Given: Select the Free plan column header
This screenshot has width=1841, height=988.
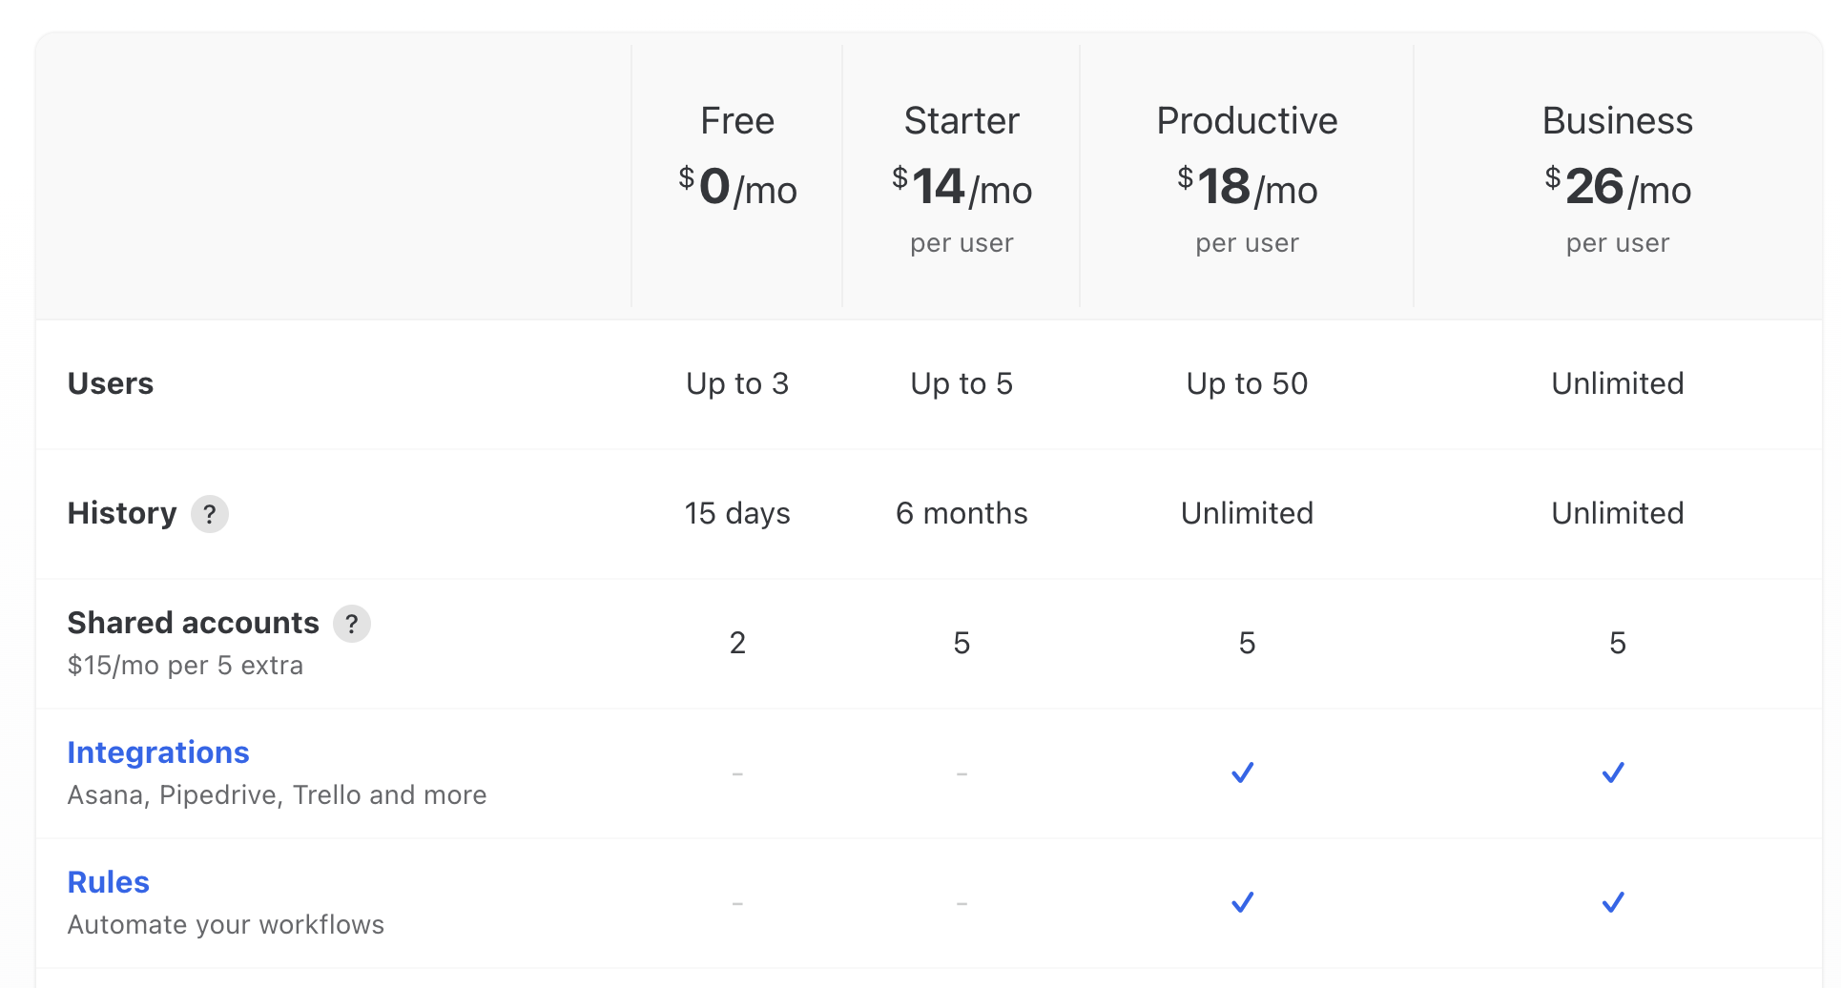Looking at the screenshot, I should pos(737,121).
